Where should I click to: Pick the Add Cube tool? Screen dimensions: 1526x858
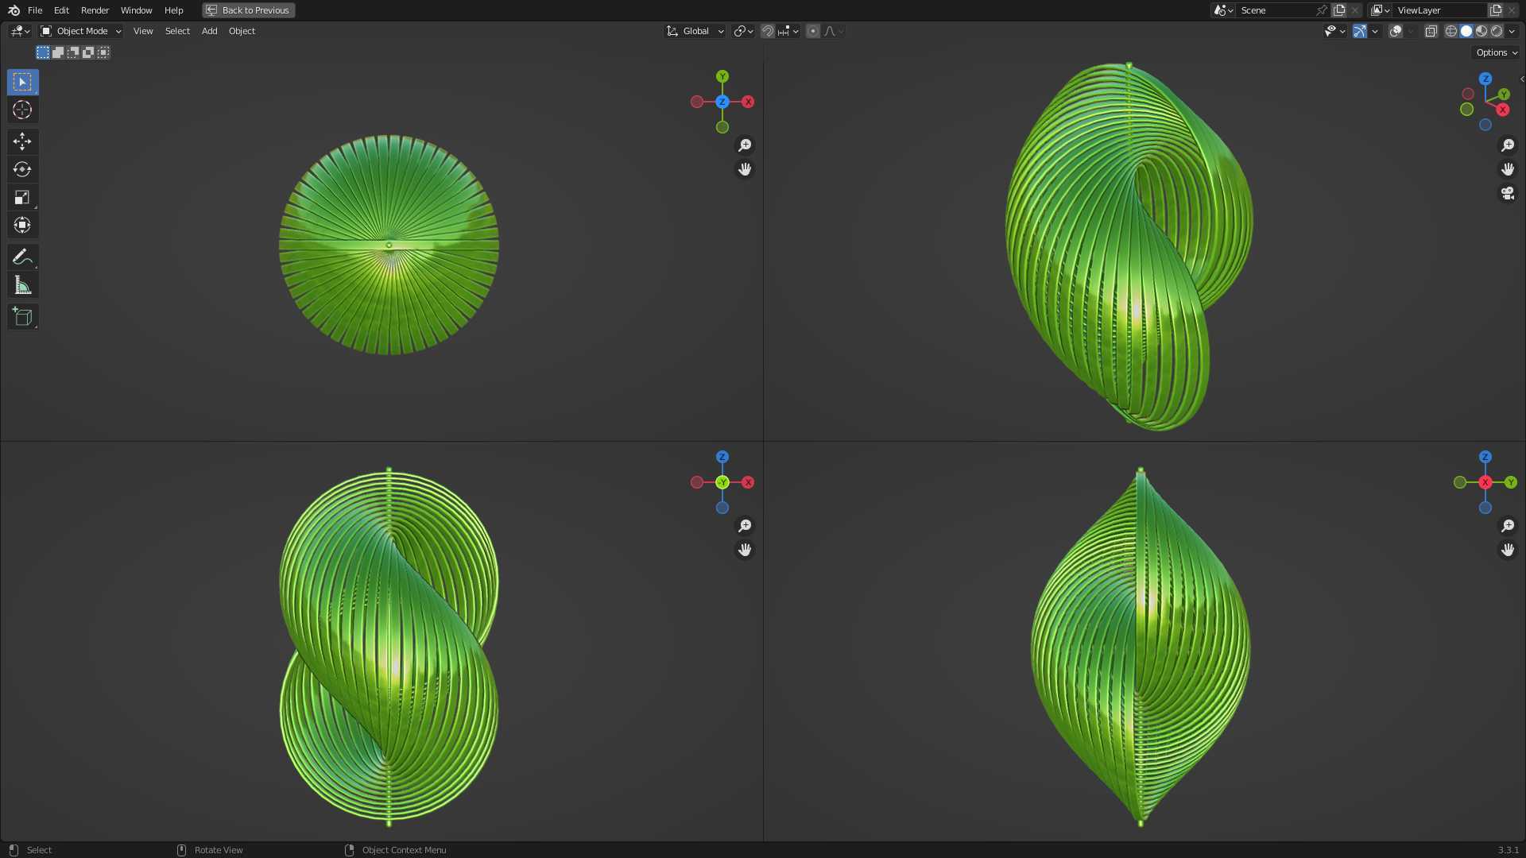click(22, 316)
